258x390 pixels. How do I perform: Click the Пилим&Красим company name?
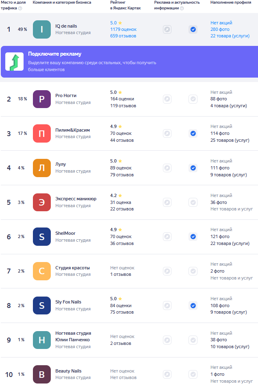73,130
